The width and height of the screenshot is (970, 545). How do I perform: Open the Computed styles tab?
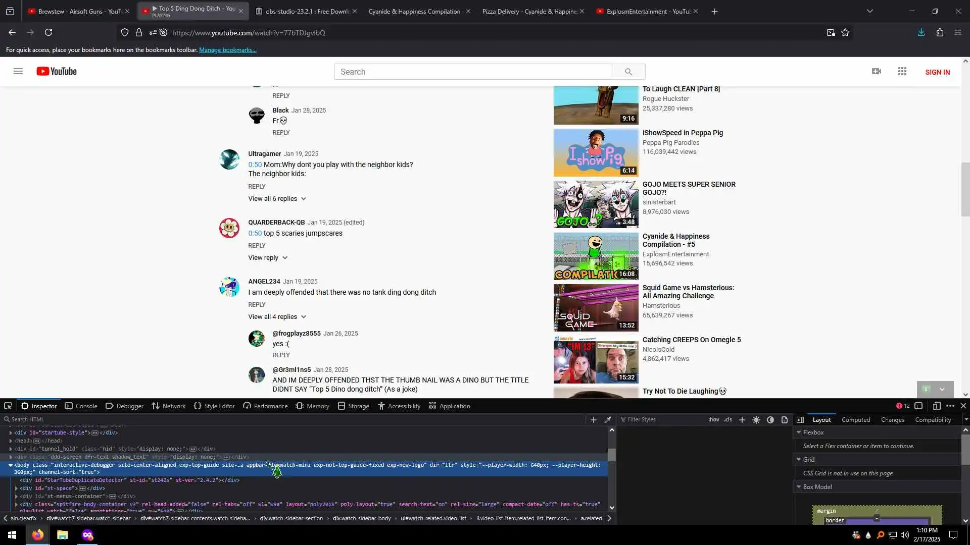coord(855,419)
